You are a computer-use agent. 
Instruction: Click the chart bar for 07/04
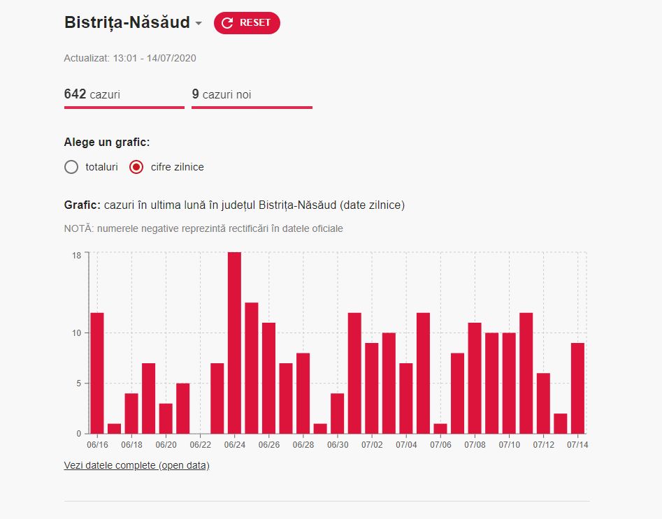pyautogui.click(x=406, y=399)
